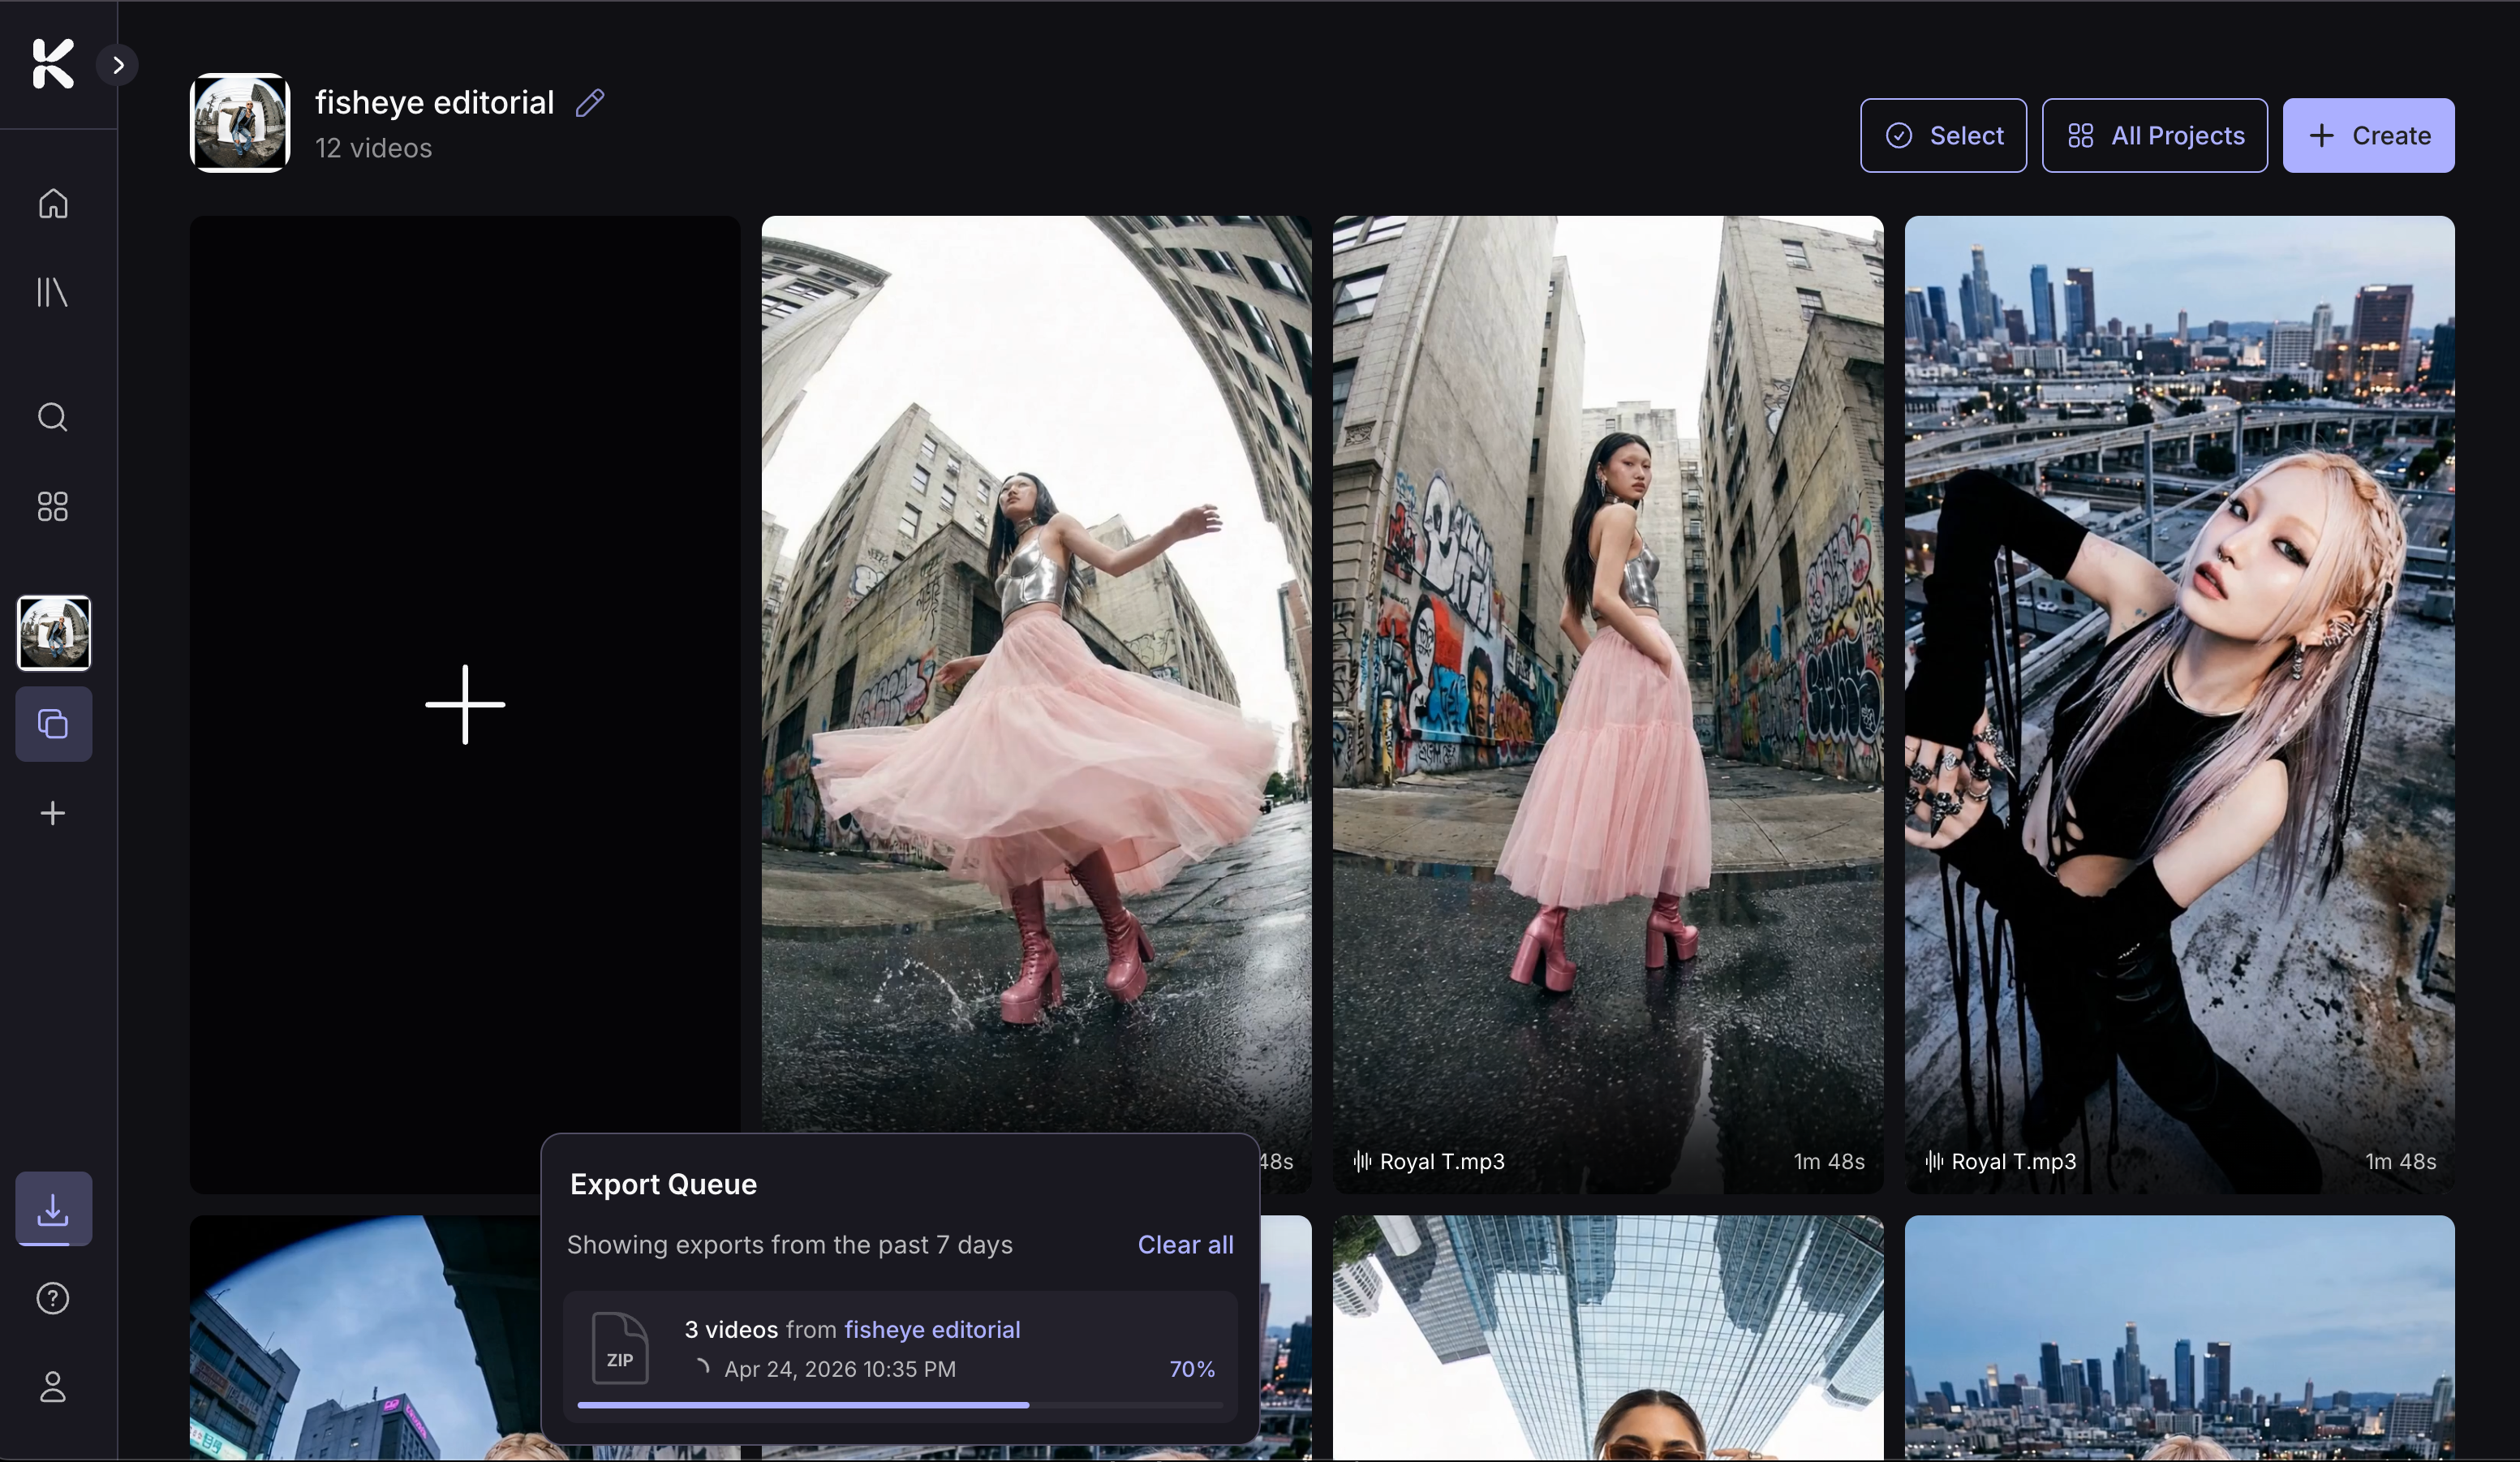
Task: Click the 1m 48s duration on alley video
Action: pyautogui.click(x=1829, y=1161)
